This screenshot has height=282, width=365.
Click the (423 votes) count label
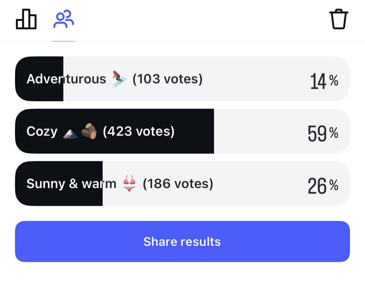(x=139, y=131)
